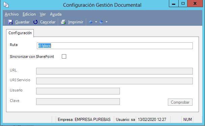Click the Imprimir text label in toolbar
Screen dimensions: 205x126
[x=76, y=22]
